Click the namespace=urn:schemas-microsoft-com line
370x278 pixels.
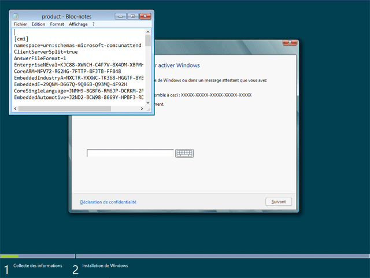(x=77, y=45)
